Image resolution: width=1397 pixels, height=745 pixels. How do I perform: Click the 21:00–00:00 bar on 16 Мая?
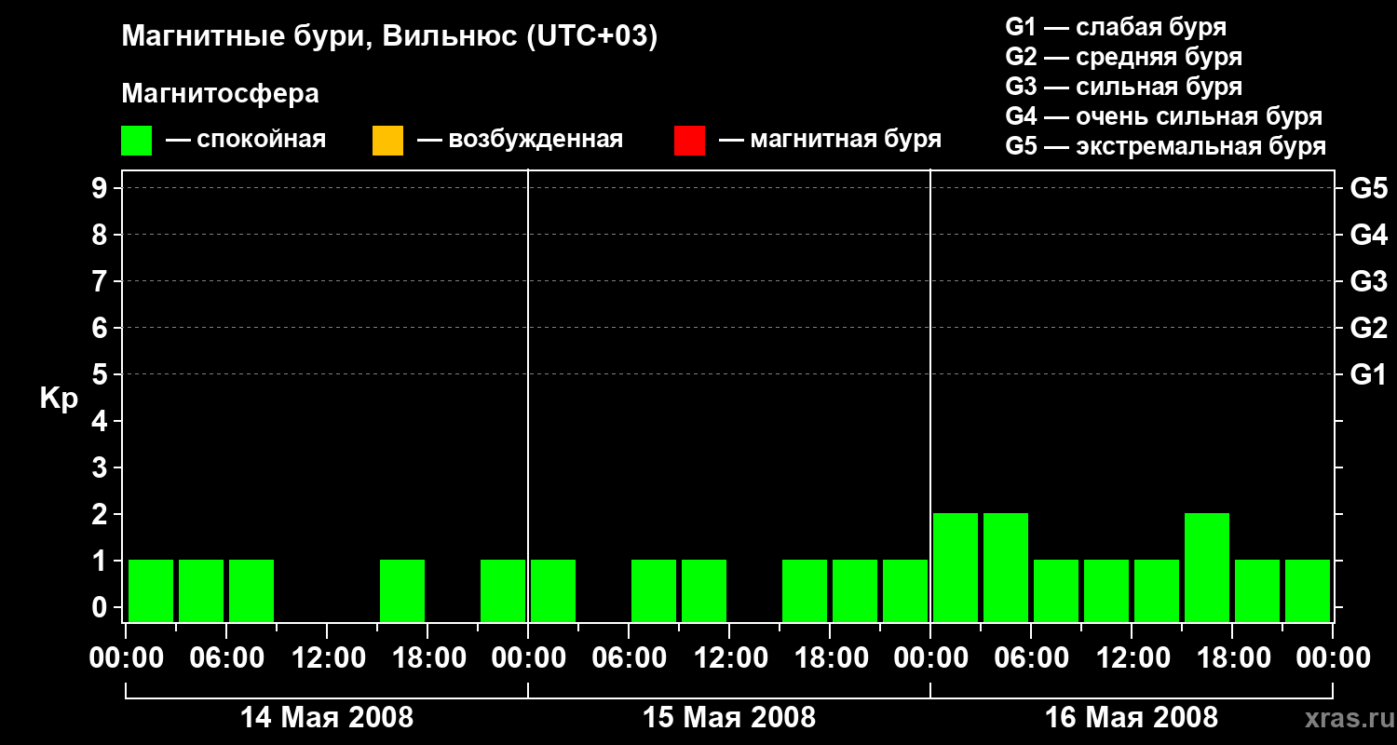click(1308, 590)
